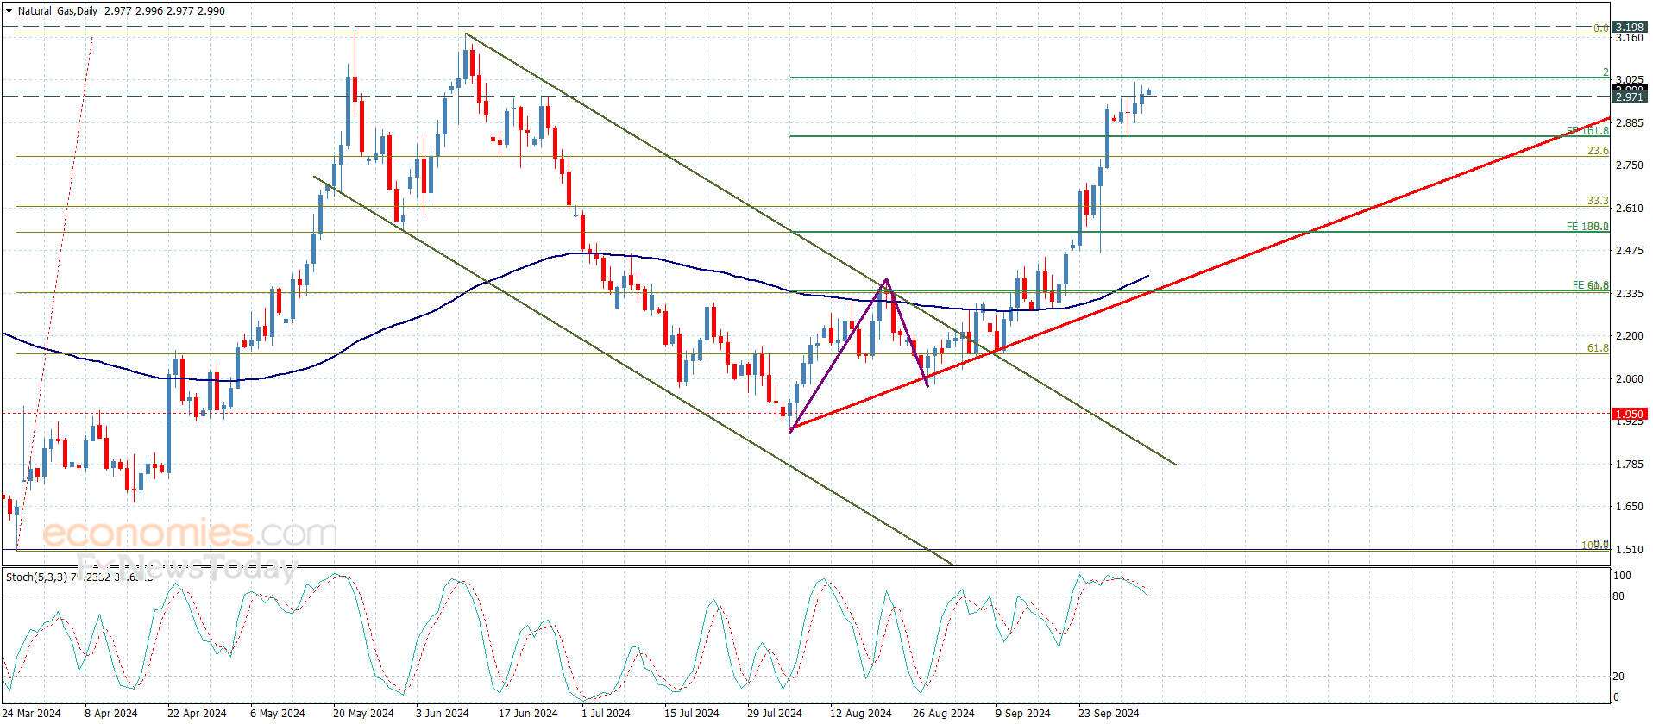The width and height of the screenshot is (1653, 724).
Task: Select the 1.650 price axis value
Action: 1630,507
